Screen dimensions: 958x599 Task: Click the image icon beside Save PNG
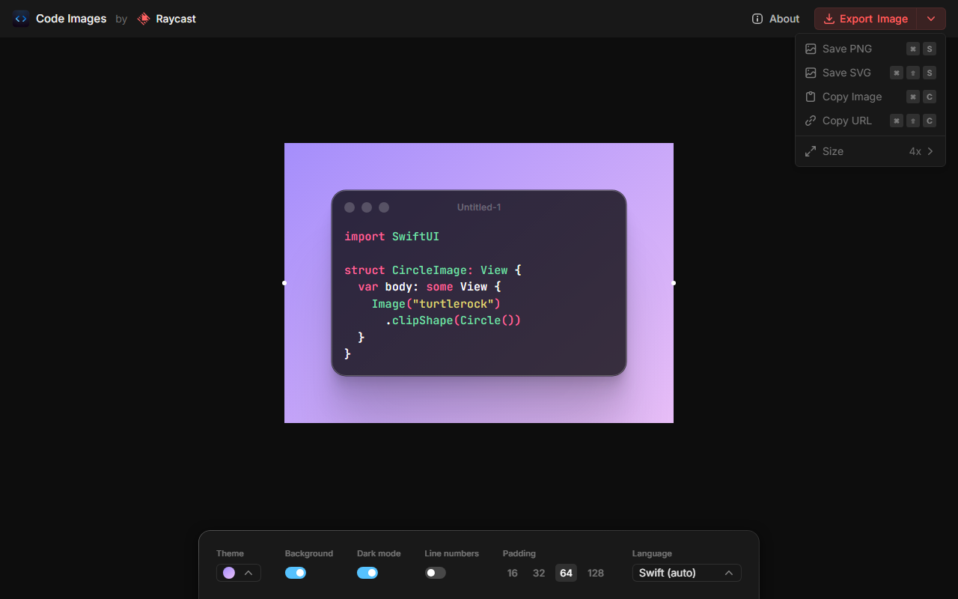click(x=811, y=49)
